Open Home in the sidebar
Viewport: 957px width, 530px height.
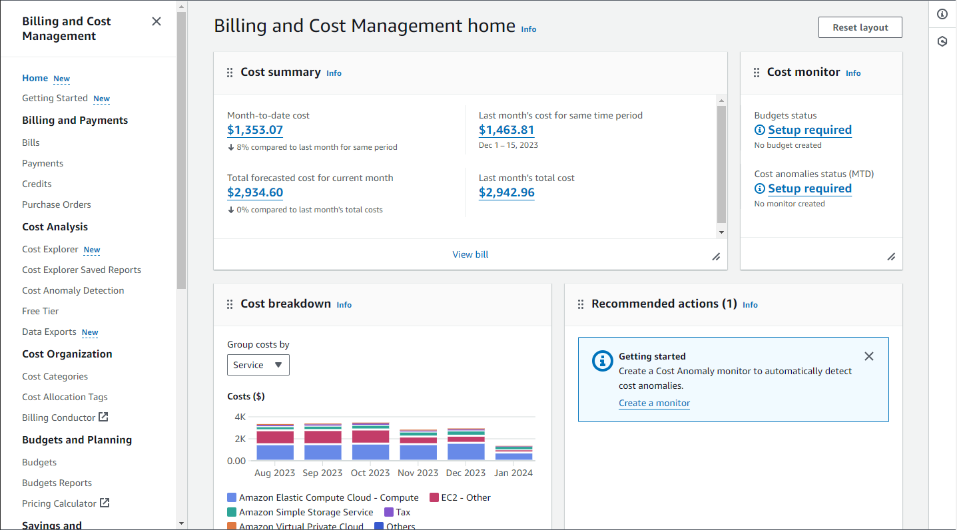coord(35,78)
